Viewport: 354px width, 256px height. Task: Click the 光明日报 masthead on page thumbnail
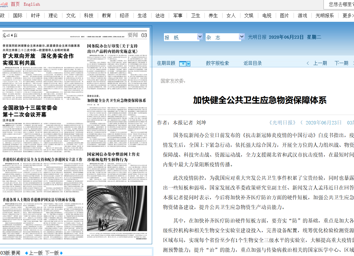pos(10,36)
